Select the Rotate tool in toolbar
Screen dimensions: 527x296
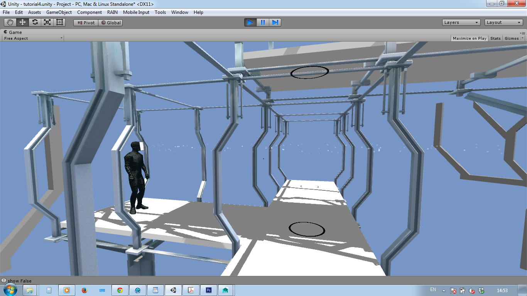tap(35, 22)
